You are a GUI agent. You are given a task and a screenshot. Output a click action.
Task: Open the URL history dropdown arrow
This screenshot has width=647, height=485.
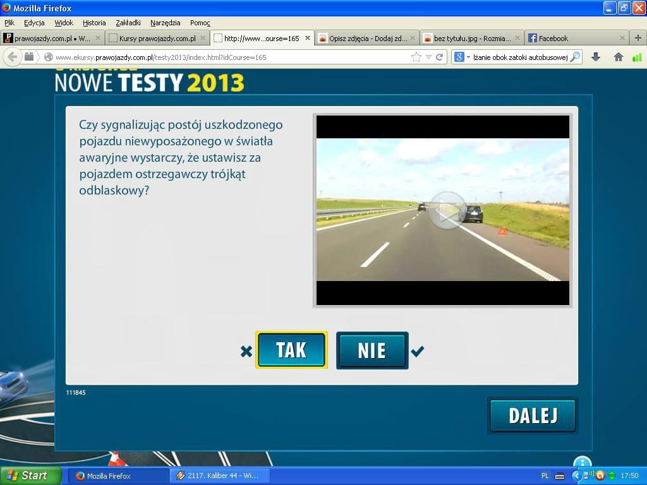tap(429, 57)
